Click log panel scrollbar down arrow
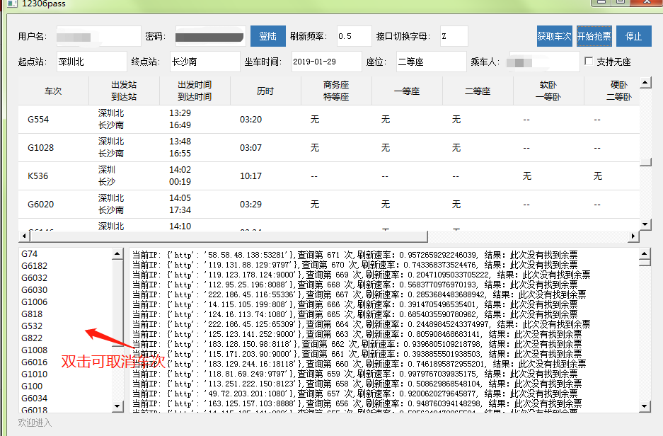Viewport: 663px width, 436px height. [x=645, y=406]
